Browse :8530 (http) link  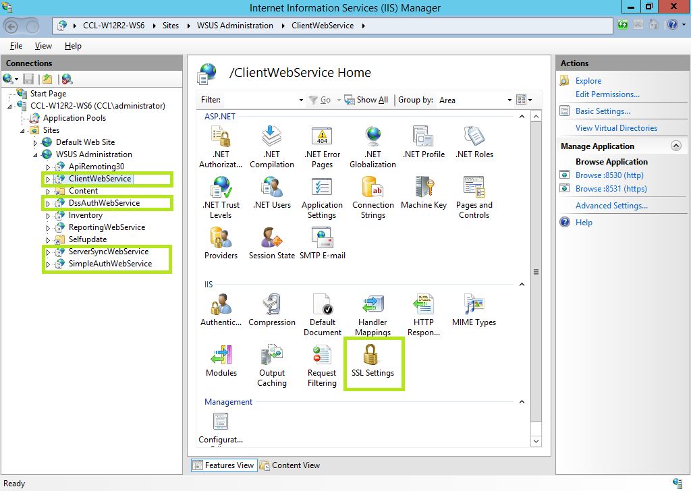pos(609,175)
